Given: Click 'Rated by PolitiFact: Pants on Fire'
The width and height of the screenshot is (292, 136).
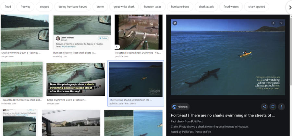Looking at the screenshot, I should click(x=191, y=132).
